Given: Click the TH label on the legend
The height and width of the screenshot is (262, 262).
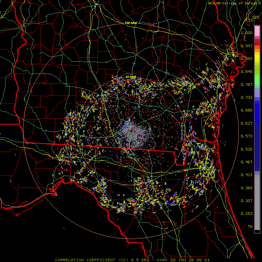Looking at the screenshot, I should click(x=250, y=226).
